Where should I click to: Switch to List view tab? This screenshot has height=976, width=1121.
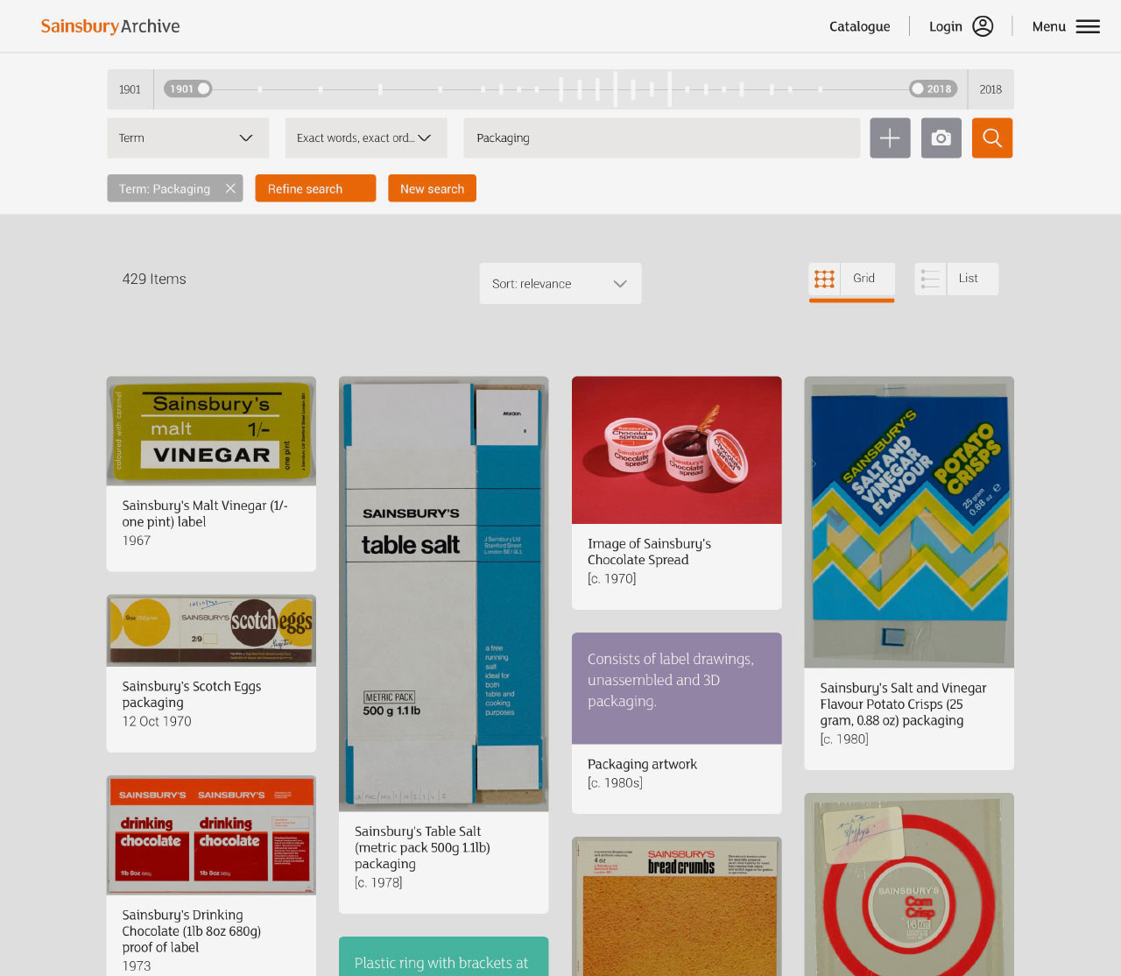coord(956,279)
